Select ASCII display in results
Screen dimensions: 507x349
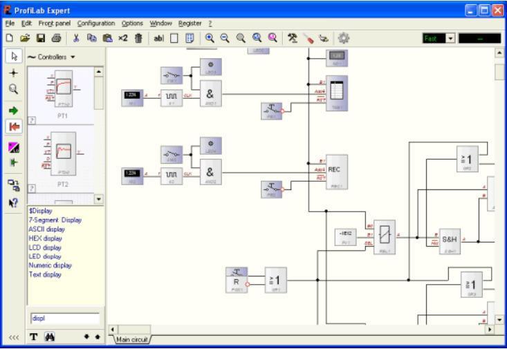[46, 229]
